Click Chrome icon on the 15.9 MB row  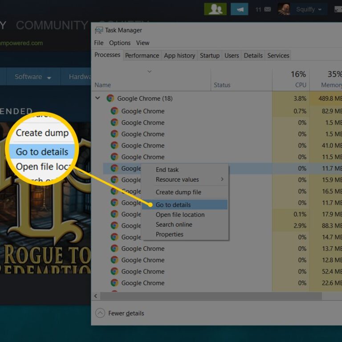tap(114, 180)
